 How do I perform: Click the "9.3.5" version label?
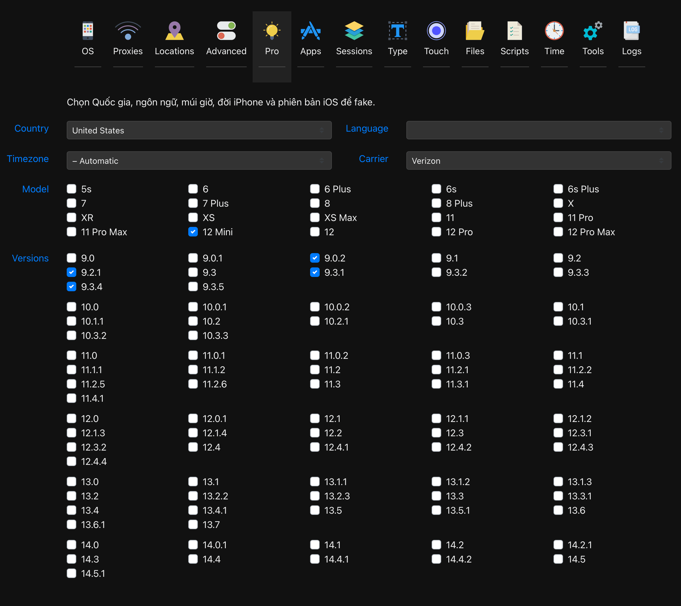click(x=213, y=287)
